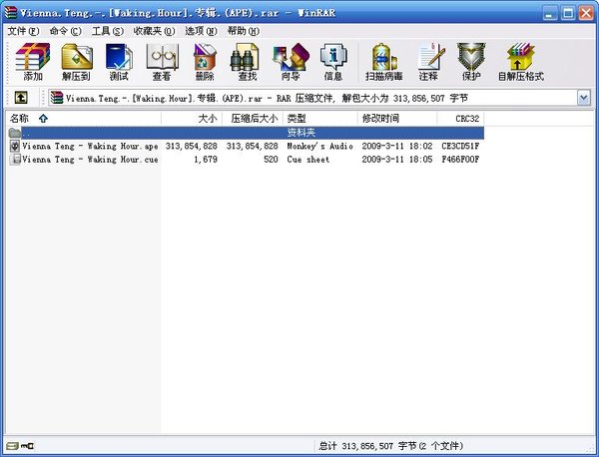This screenshot has width=599, height=457.
Task: Select the 'Vienna Teng - Waking Hour.cue' file name
Action: coord(90,160)
